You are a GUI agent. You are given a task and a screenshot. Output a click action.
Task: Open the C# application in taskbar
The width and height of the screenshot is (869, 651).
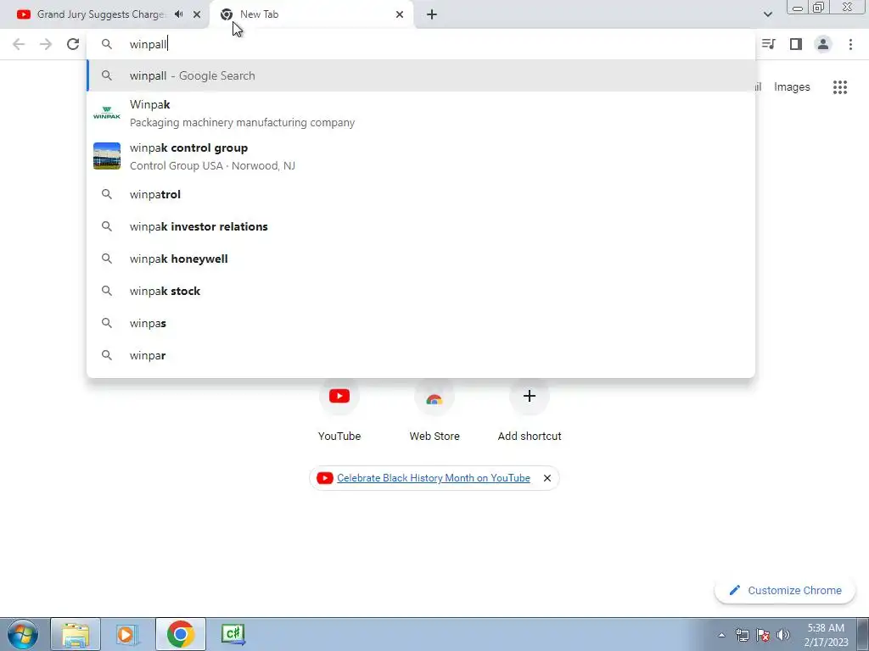coord(233,634)
